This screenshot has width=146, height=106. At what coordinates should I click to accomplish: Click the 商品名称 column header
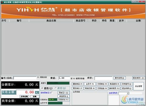click(x=51, y=21)
